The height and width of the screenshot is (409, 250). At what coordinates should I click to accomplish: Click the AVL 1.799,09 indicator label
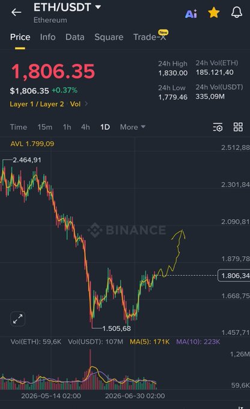32,144
